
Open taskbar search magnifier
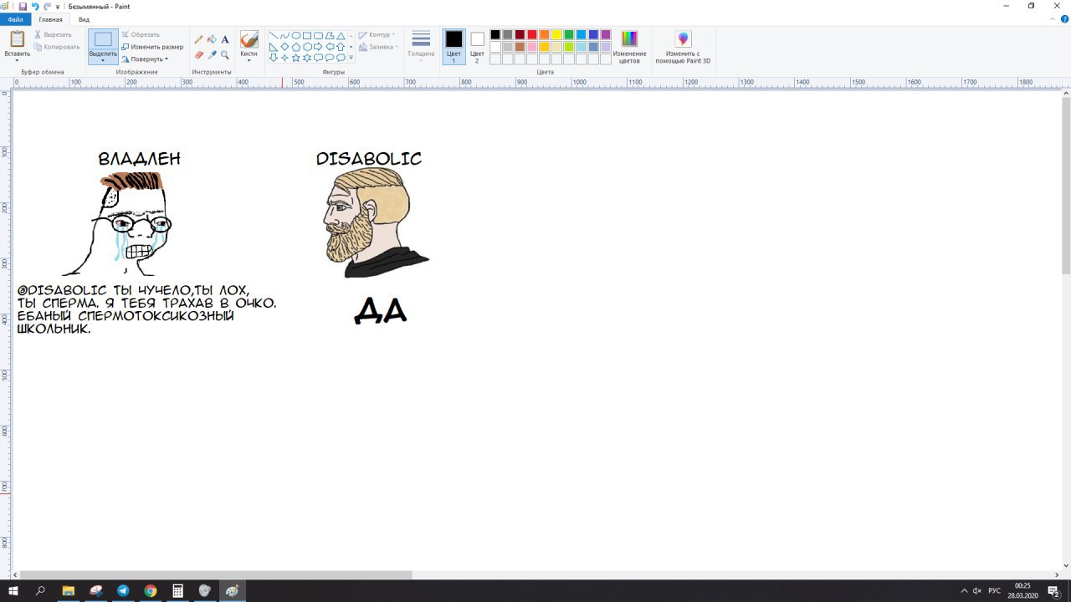(x=40, y=590)
